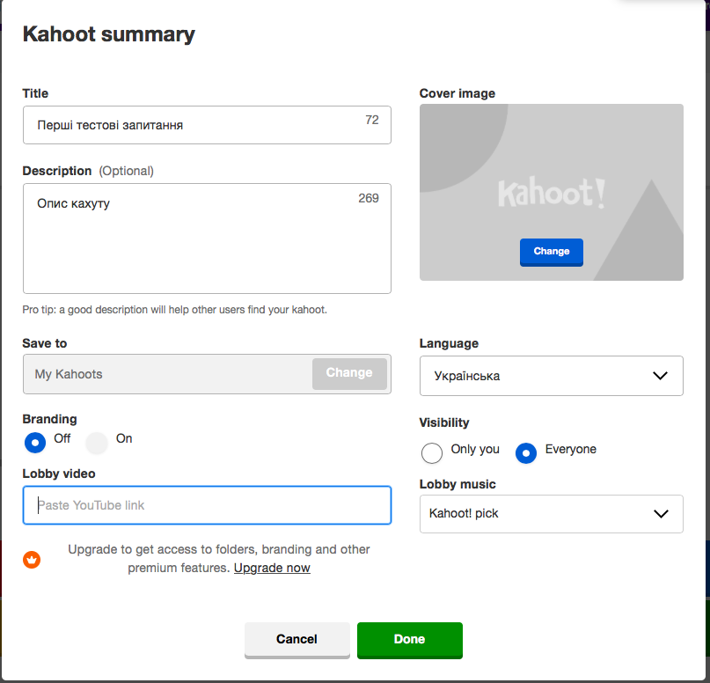
Task: Click the Change button in Save to
Action: coord(349,374)
